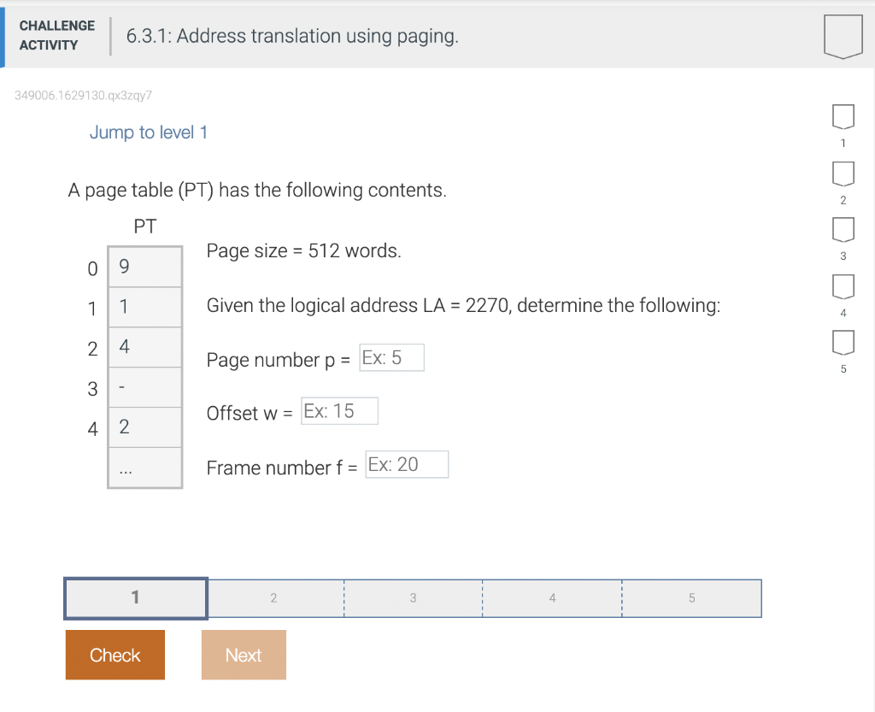Click the Frame number f answer field
Image resolution: width=875 pixels, height=712 pixels.
(x=407, y=464)
